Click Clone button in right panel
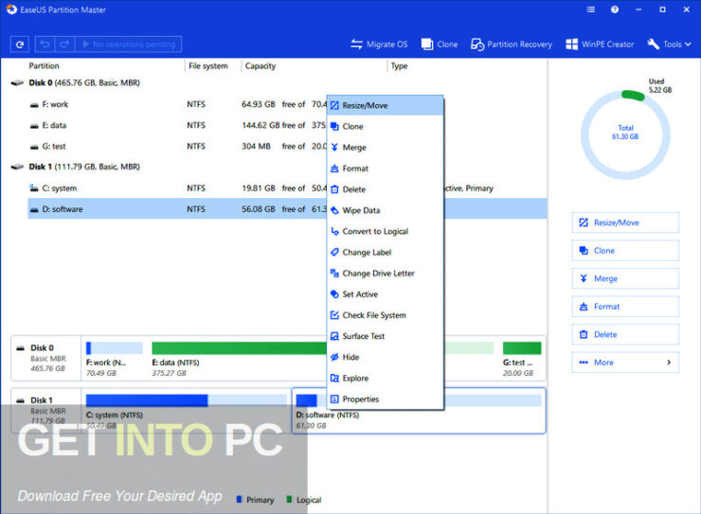This screenshot has width=701, height=514. [x=625, y=251]
